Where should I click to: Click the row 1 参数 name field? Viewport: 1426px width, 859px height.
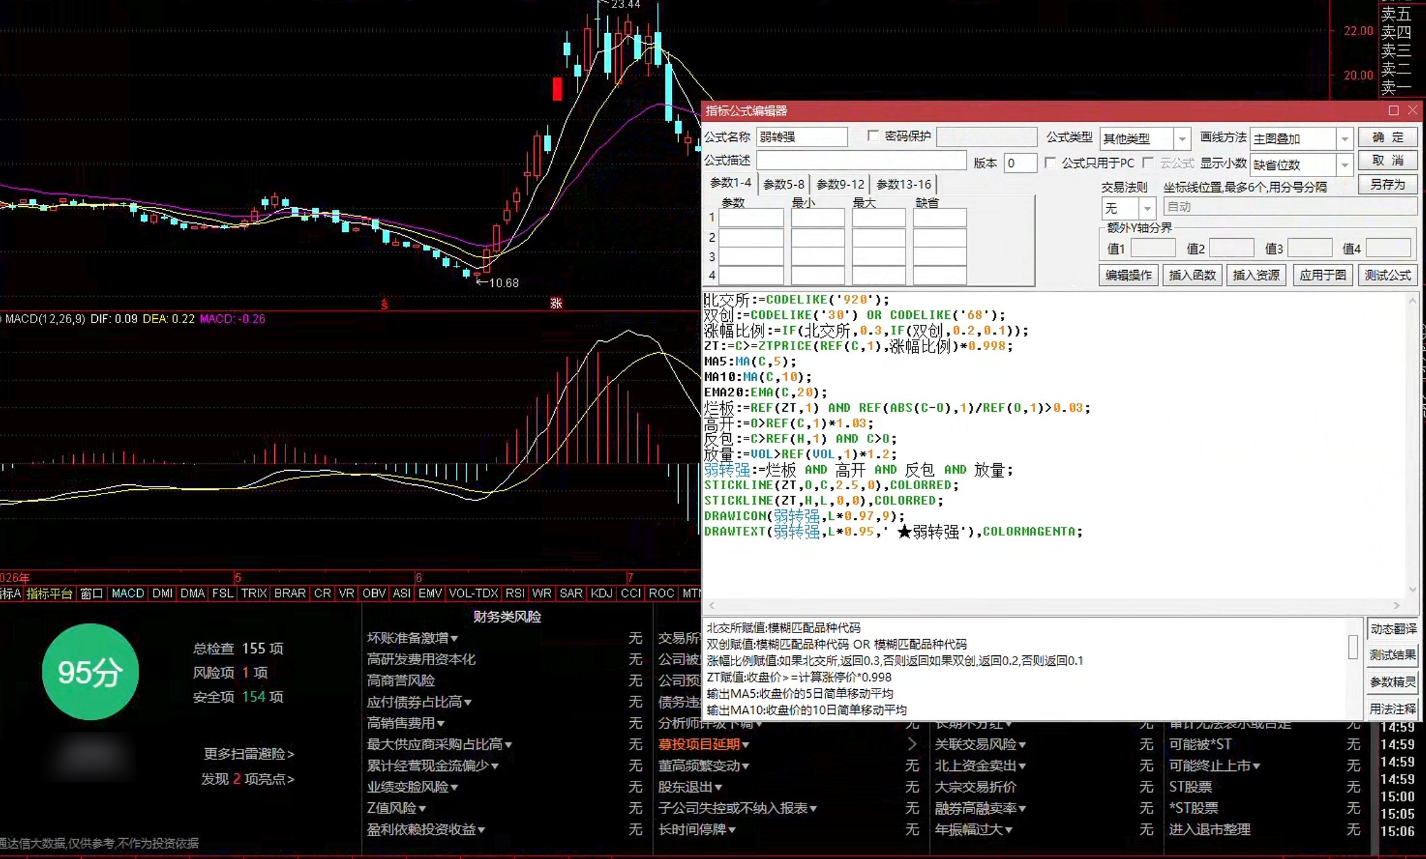click(x=751, y=218)
